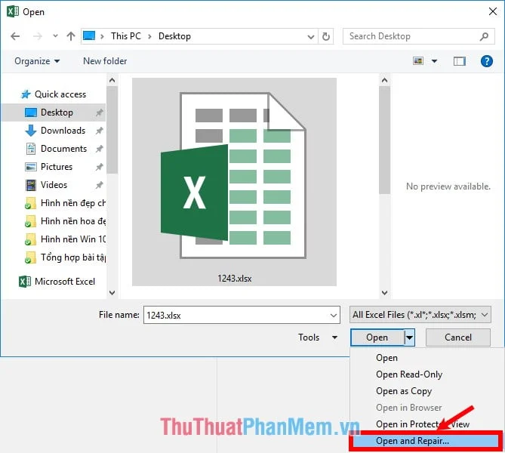Viewport: 505px width, 453px height.
Task: Click the Quick access star icon
Action: tap(26, 94)
